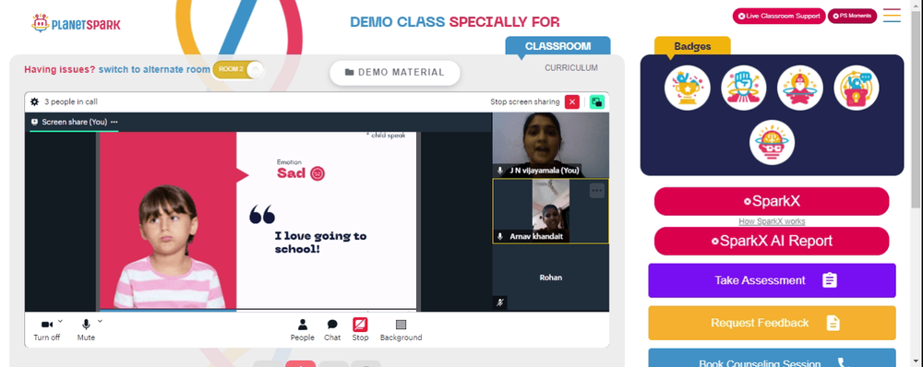Select the trophy star badge
The height and width of the screenshot is (367, 923).
687,88
